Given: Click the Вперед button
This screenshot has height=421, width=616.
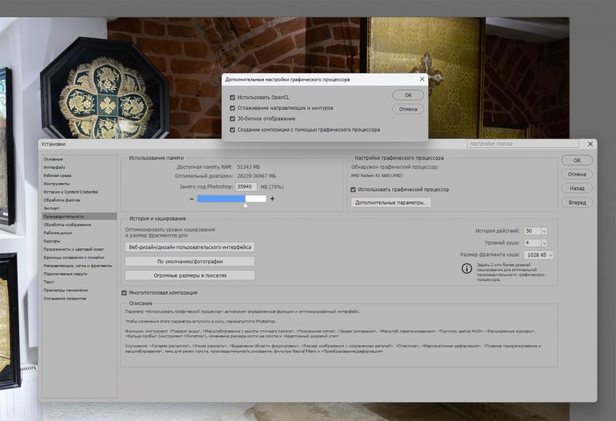Looking at the screenshot, I should click(577, 203).
